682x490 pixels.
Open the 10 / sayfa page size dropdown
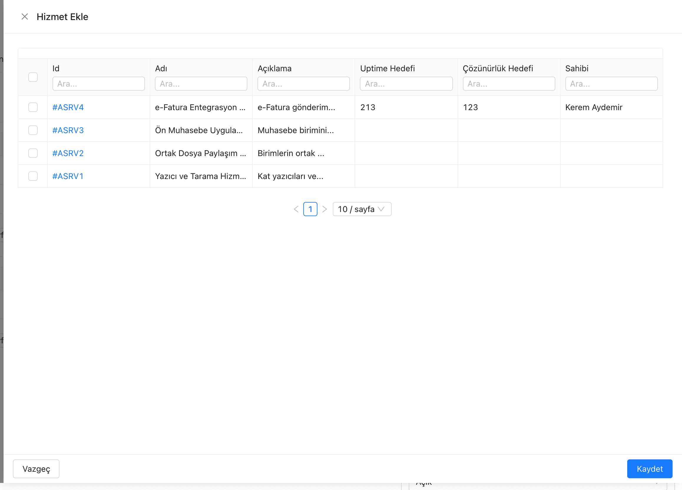point(362,209)
